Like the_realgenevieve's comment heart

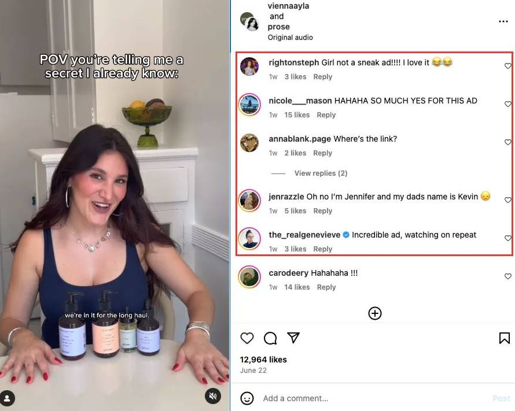[508, 238]
